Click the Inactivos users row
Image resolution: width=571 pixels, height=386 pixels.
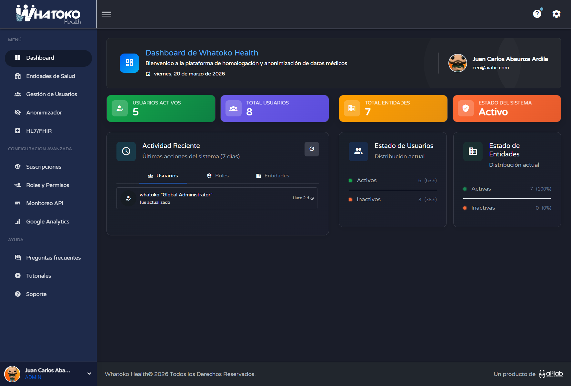[393, 200]
